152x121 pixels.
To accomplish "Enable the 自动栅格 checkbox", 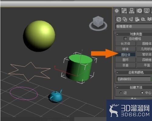I will (125, 39).
